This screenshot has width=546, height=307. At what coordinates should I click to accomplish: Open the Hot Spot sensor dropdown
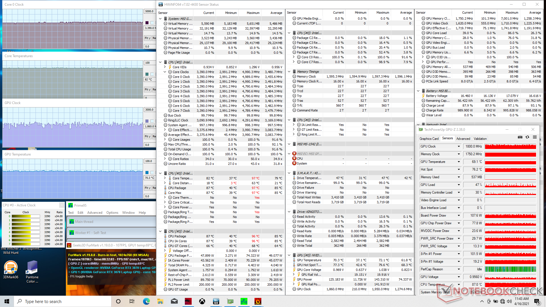(x=459, y=169)
